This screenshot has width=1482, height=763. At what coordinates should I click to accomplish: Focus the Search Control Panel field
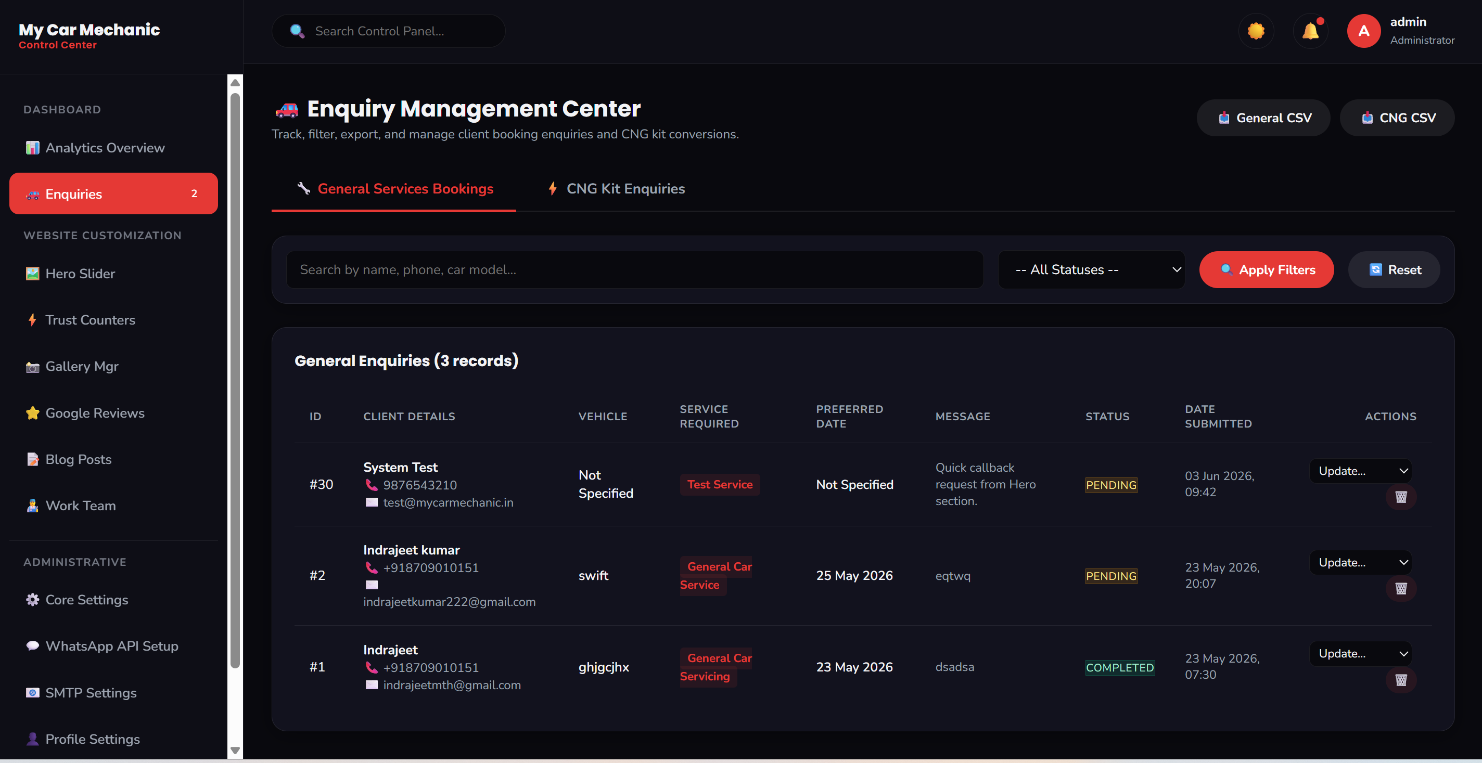click(x=388, y=31)
